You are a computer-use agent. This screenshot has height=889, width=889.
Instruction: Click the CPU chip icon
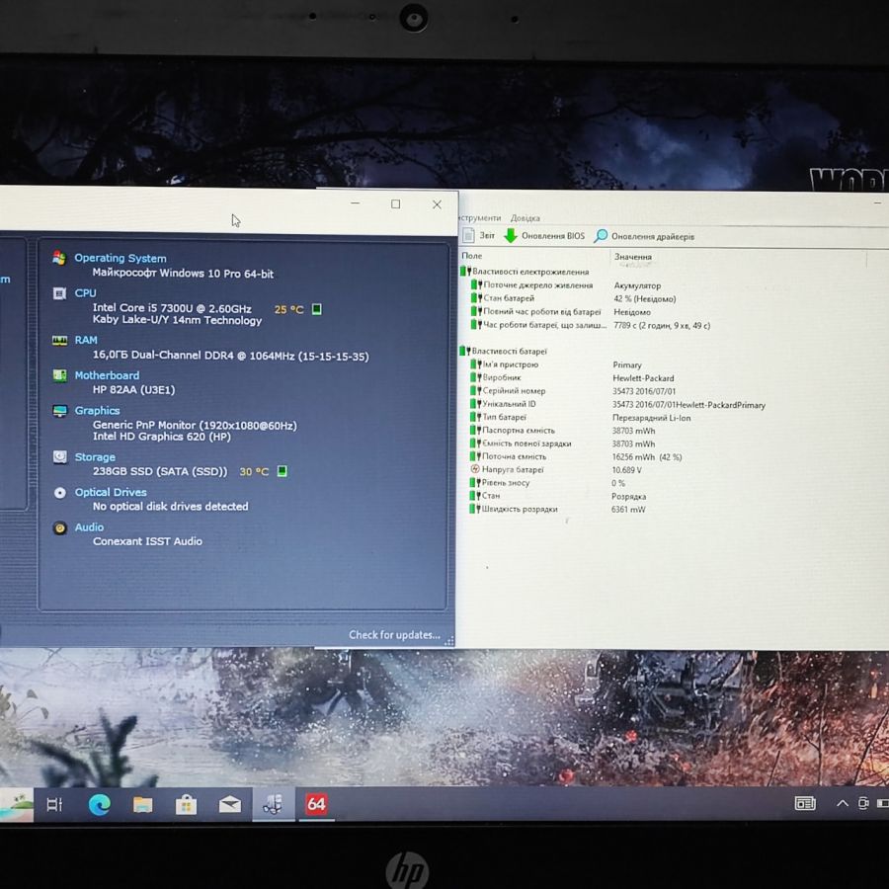click(x=59, y=293)
